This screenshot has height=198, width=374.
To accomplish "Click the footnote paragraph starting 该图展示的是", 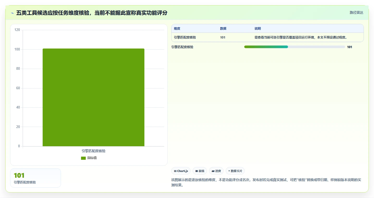I will pyautogui.click(x=266, y=183).
